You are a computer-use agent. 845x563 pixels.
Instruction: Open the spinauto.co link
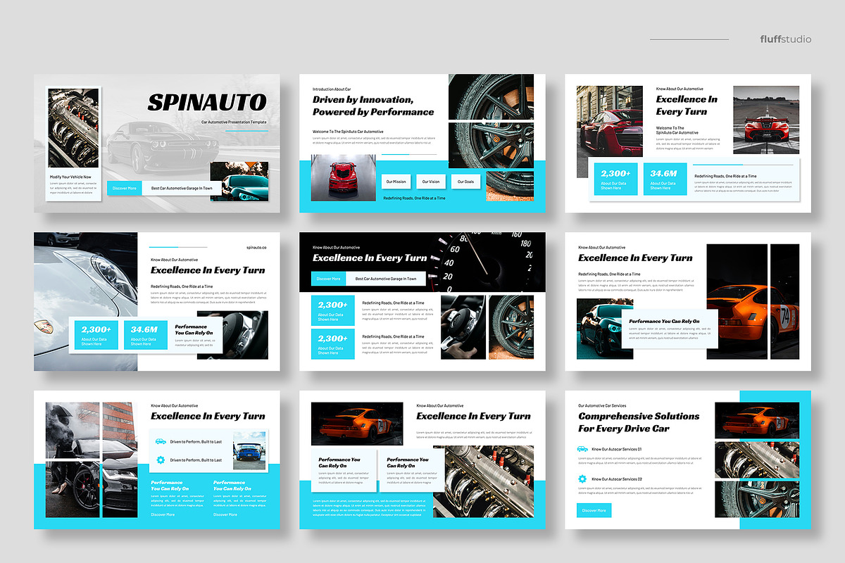click(258, 247)
